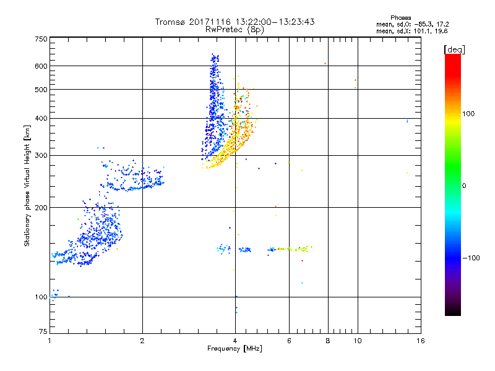495x371 pixels.
Task: Click the "Frequency [MHz]" axis label
Action: [235, 349]
